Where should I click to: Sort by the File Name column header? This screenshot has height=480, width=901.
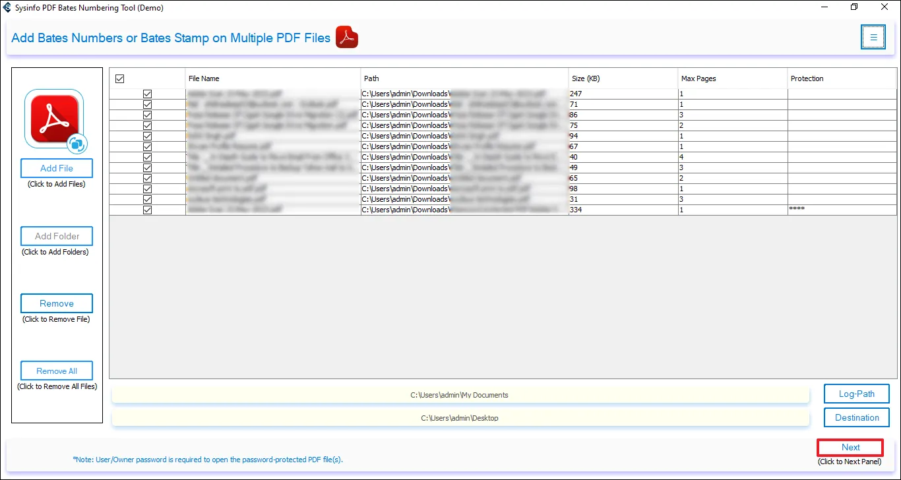[273, 78]
